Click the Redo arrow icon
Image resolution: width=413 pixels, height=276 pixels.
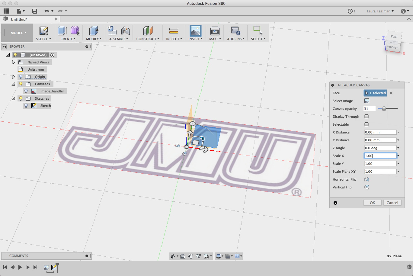pos(60,11)
